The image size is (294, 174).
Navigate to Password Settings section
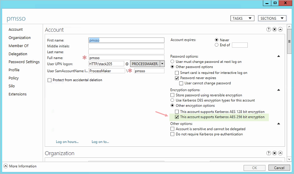[x=24, y=62]
